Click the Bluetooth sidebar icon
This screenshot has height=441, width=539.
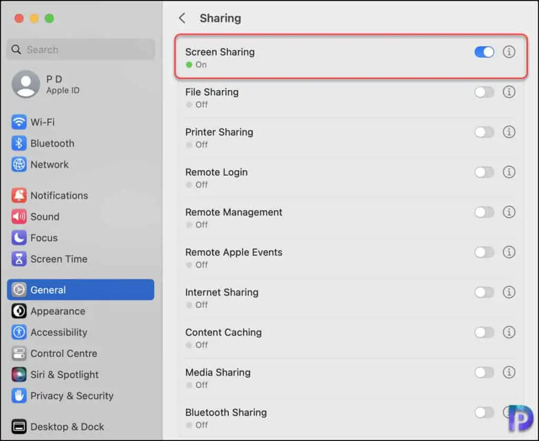tap(19, 143)
